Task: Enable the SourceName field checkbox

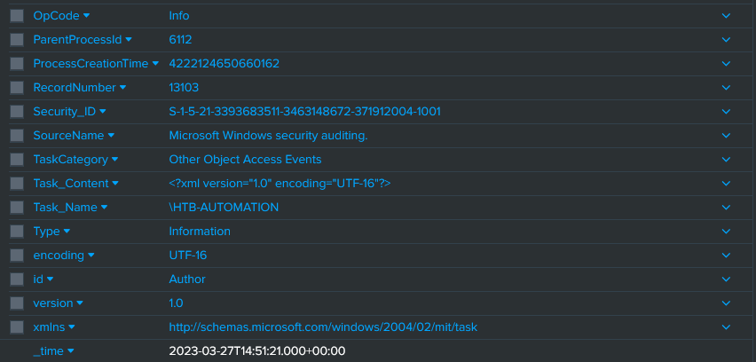Action: (17, 136)
